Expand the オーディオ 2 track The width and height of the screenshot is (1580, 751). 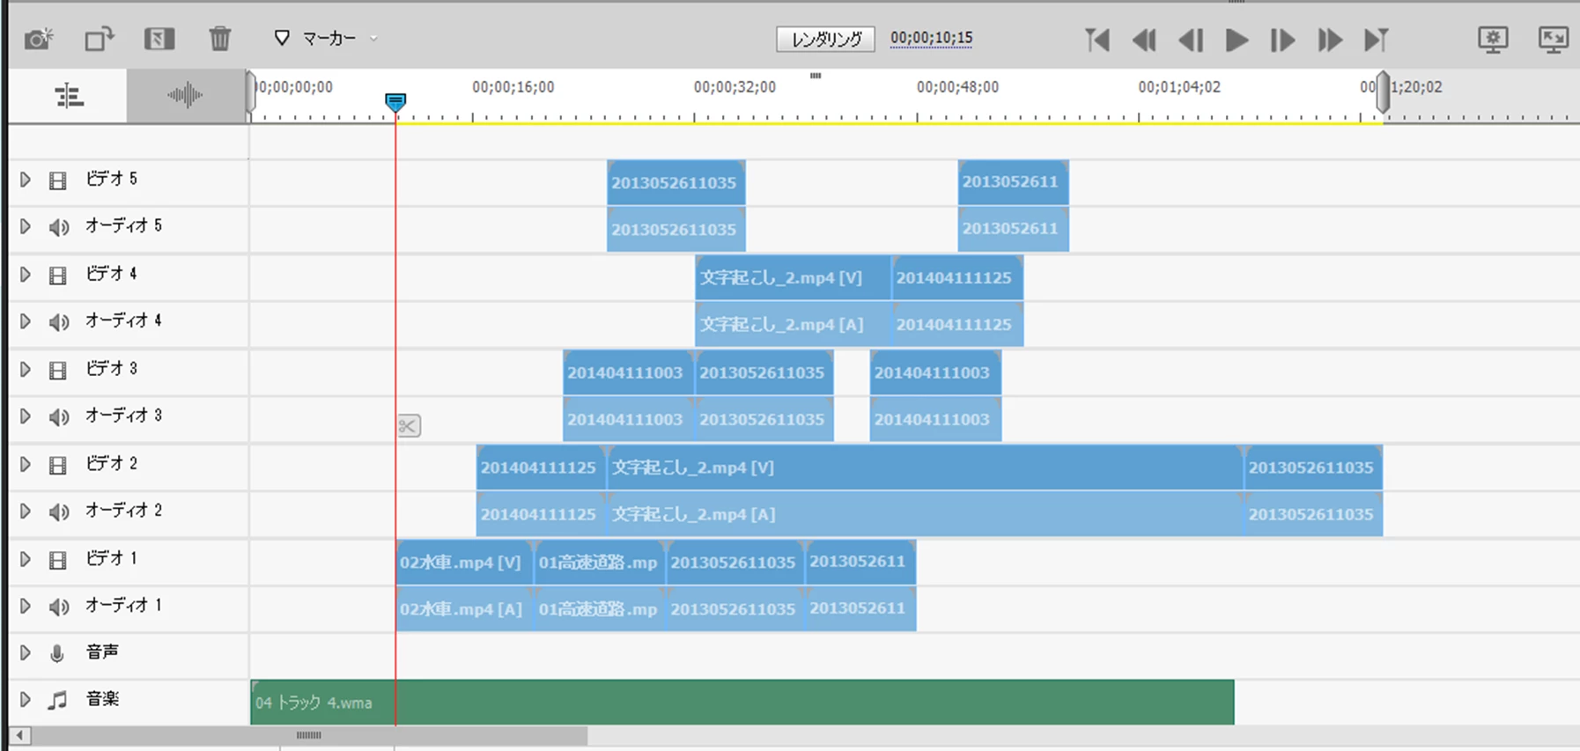[x=26, y=512]
